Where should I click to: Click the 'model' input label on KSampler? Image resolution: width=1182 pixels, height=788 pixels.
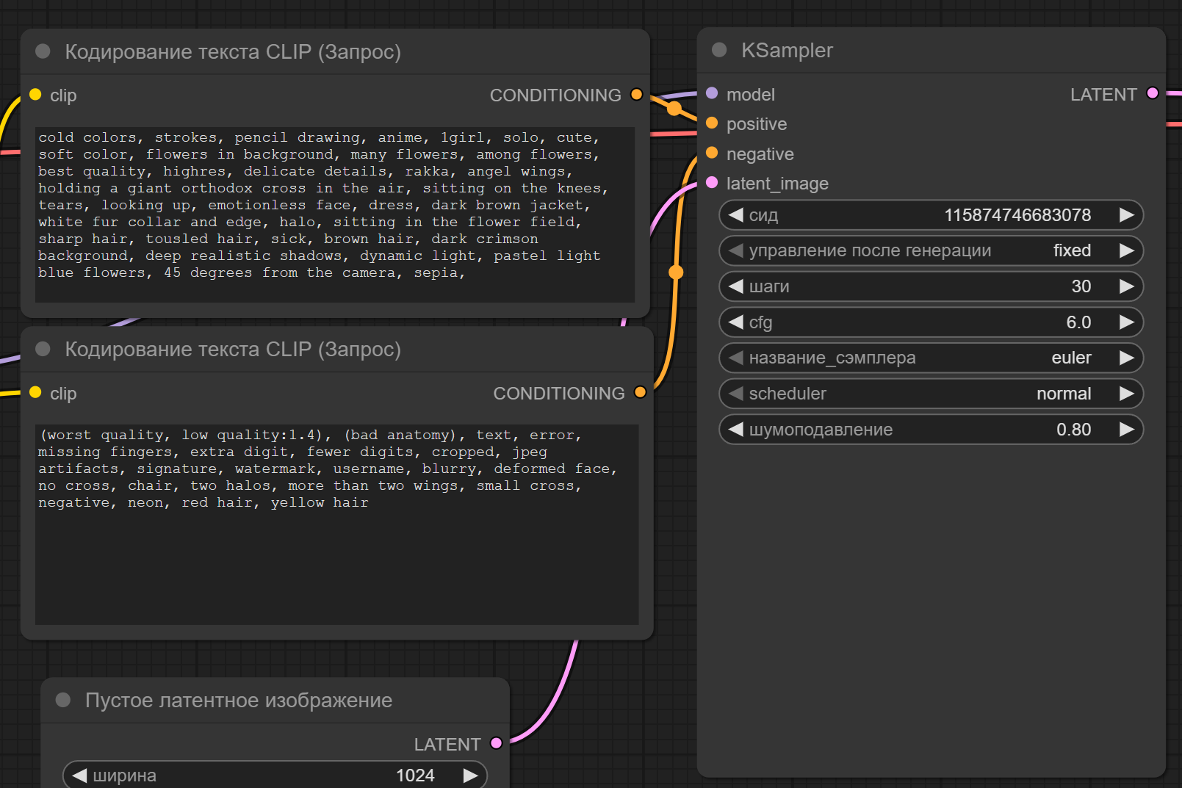750,95
